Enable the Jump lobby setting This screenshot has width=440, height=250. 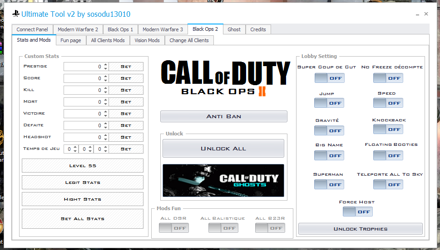329,103
